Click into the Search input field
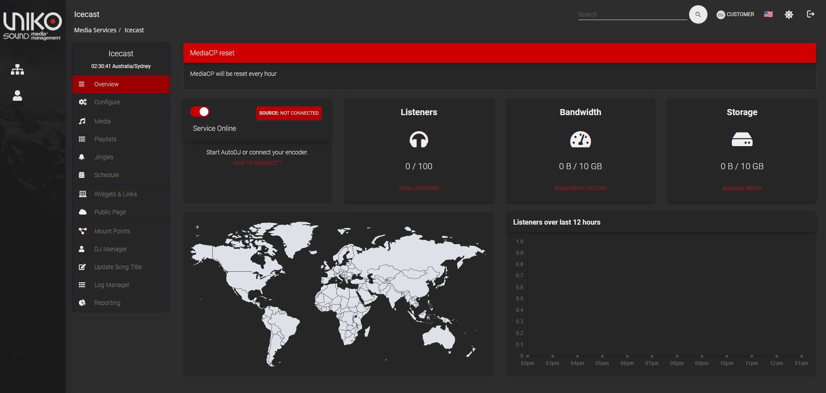The height and width of the screenshot is (393, 826). pos(632,14)
